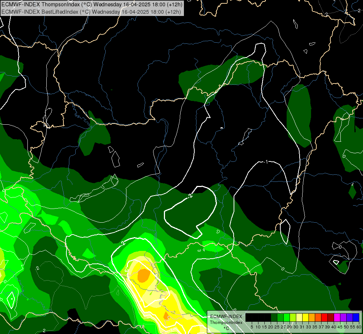Click the blue 55–60 legend swatch
The height and width of the screenshot is (334, 363).
coord(356,317)
